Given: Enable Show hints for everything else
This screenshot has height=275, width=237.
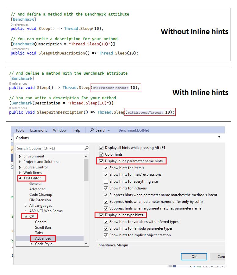Looking at the screenshot, I should (106, 182).
